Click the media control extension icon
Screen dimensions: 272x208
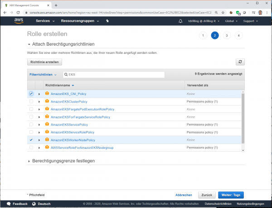[x=253, y=13]
